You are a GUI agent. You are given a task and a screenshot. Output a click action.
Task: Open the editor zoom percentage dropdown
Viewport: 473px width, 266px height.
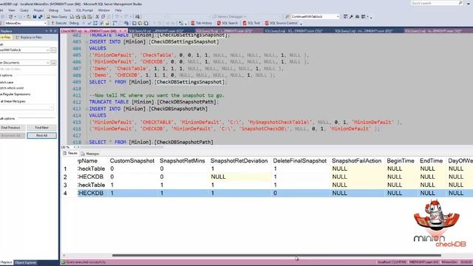pyautogui.click(x=74, y=147)
